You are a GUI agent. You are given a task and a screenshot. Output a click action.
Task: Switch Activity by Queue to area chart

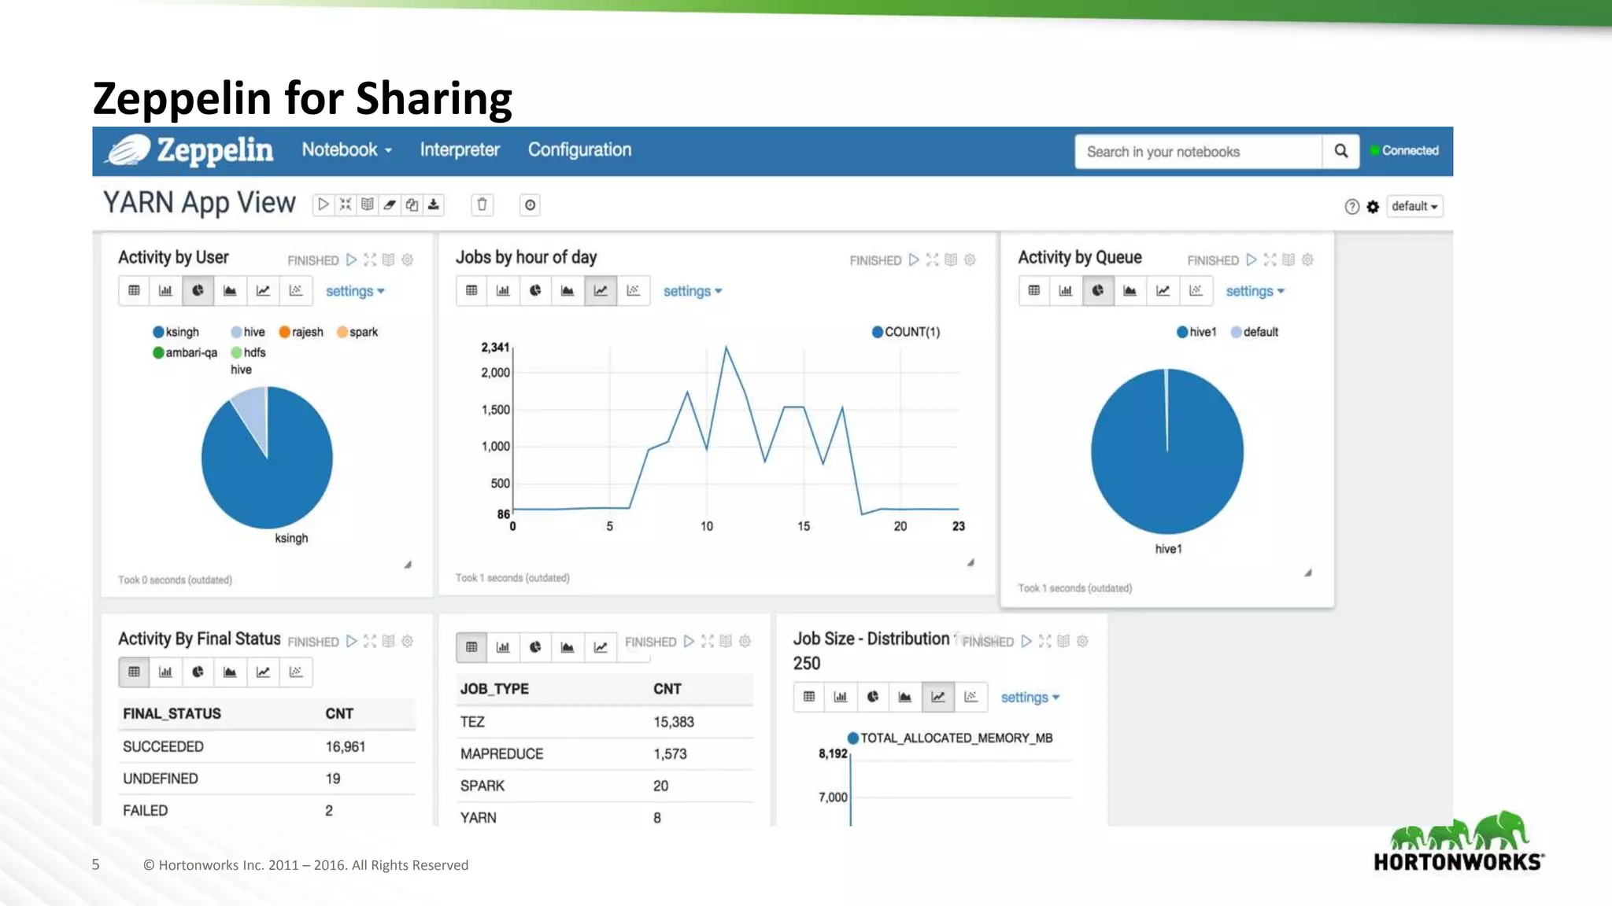click(x=1130, y=291)
